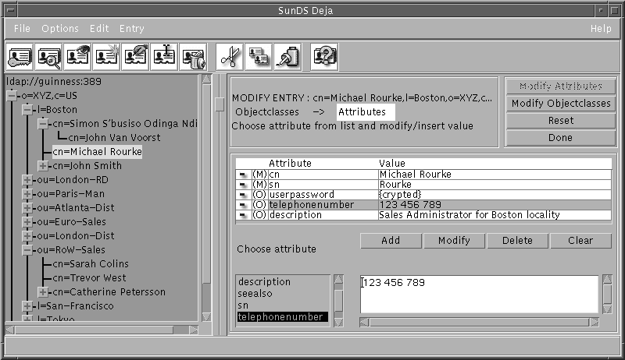
Task: Collapse the l=Boston tree node
Action: (27, 110)
